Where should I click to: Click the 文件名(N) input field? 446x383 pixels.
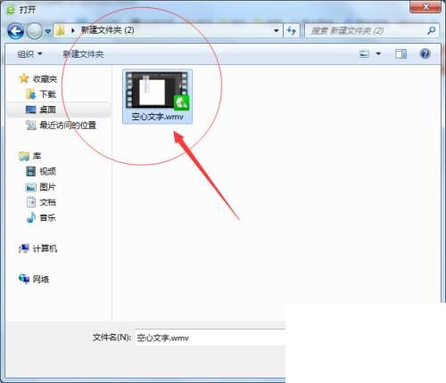click(x=211, y=338)
